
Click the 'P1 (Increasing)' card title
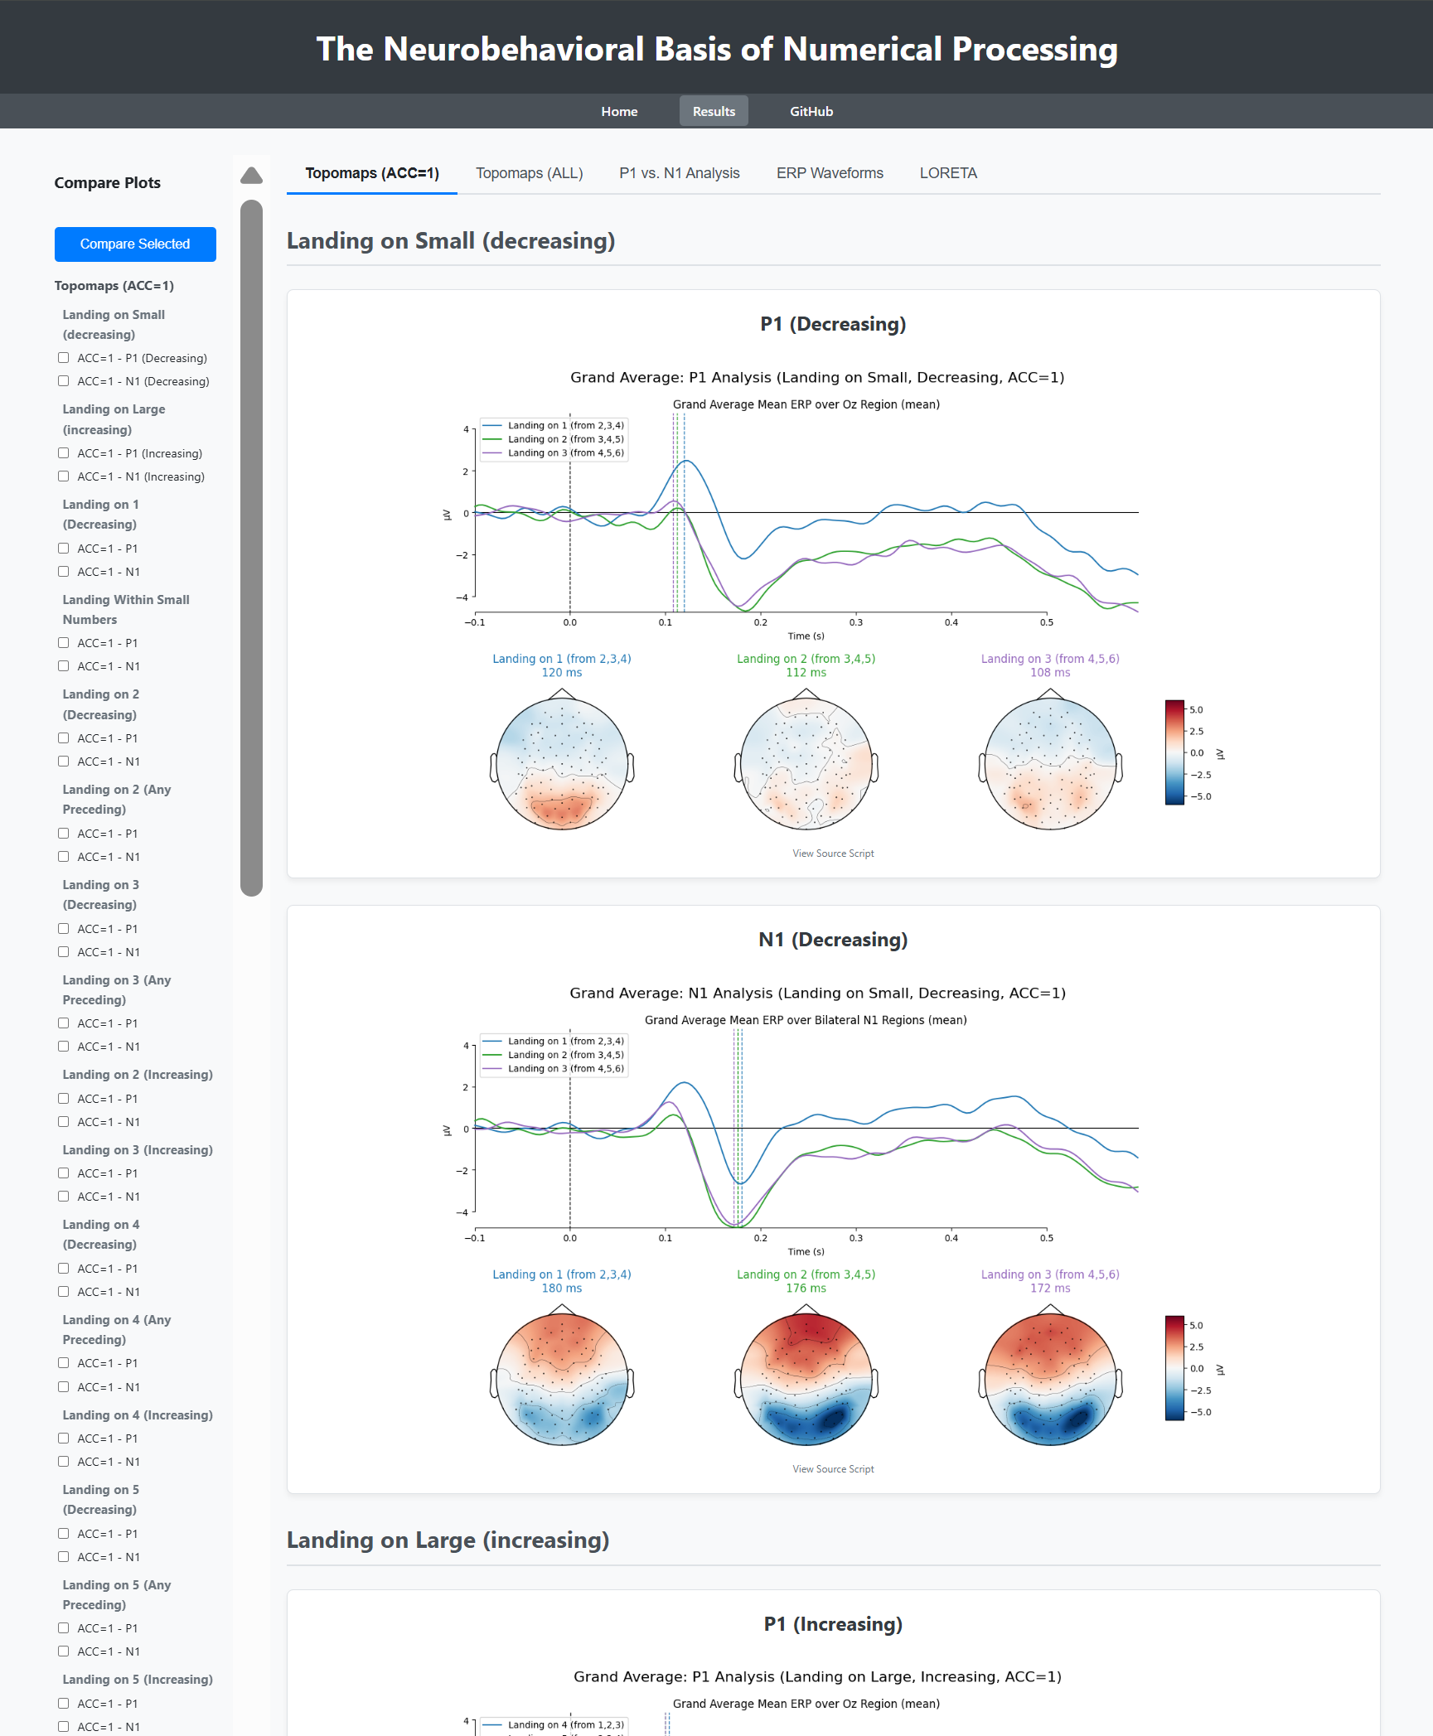coord(833,1624)
